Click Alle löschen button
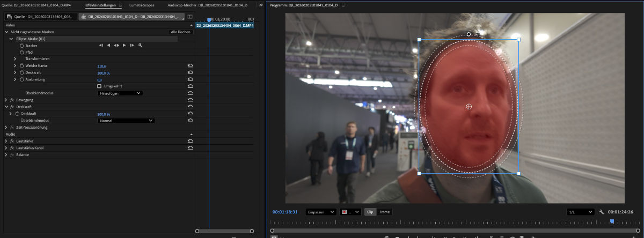This screenshot has height=238, width=644. [x=180, y=32]
